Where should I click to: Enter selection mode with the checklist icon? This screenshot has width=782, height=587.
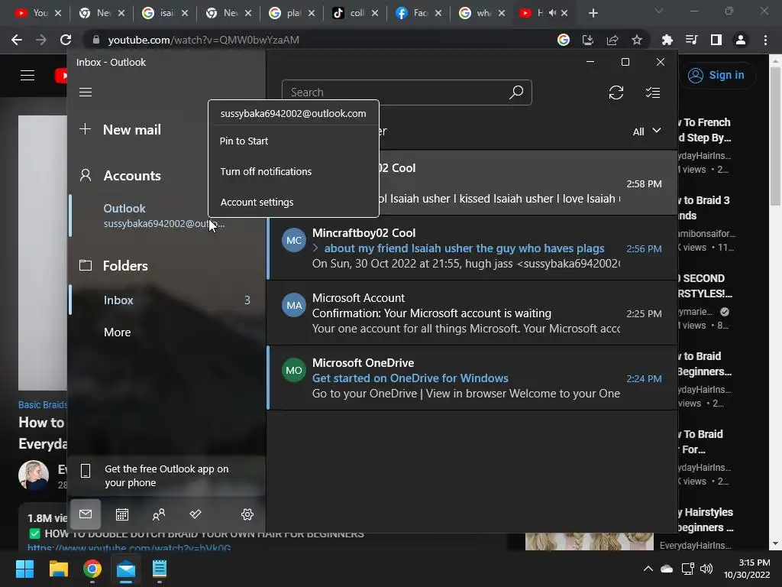coord(652,92)
